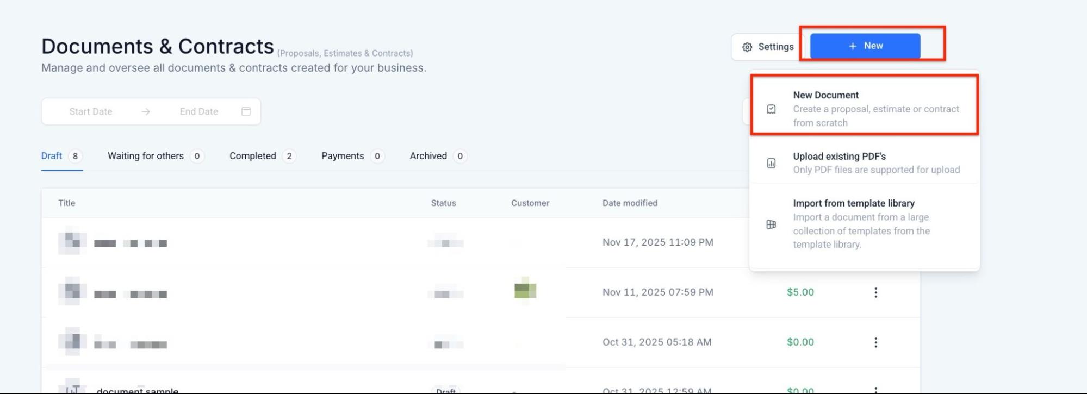Viewport: 1087px width, 394px height.
Task: Click the Start Date input field
Action: [91, 111]
